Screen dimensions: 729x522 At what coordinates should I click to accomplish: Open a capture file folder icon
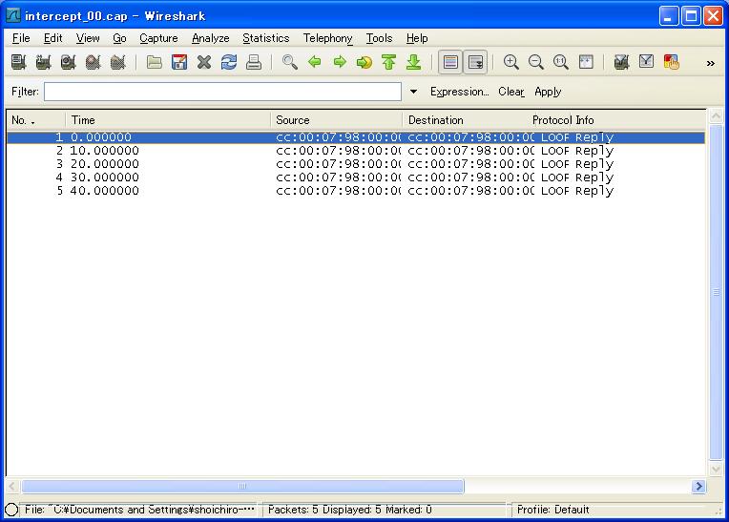click(x=154, y=62)
